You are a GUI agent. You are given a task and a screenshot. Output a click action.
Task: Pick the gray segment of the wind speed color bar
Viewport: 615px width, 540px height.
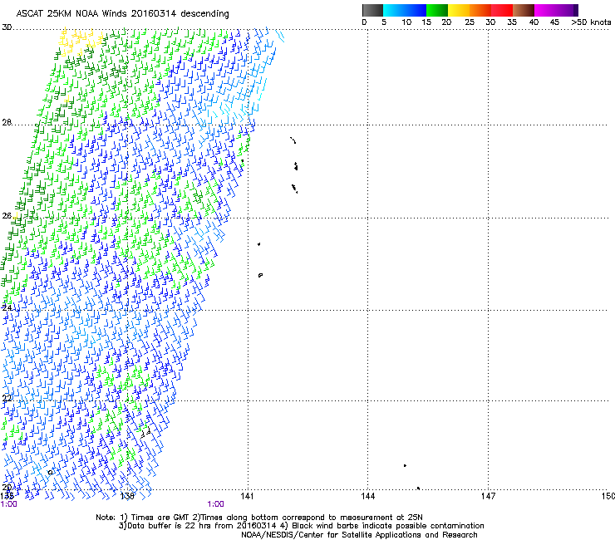372,10
